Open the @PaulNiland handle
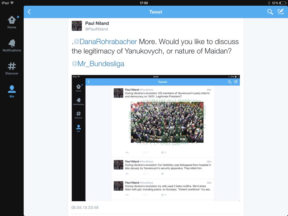 tap(96, 29)
